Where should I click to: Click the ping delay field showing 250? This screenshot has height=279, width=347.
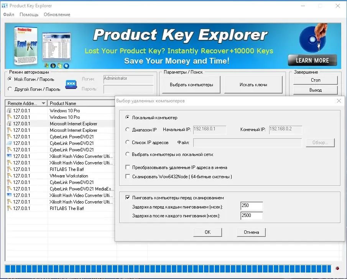[252, 205]
